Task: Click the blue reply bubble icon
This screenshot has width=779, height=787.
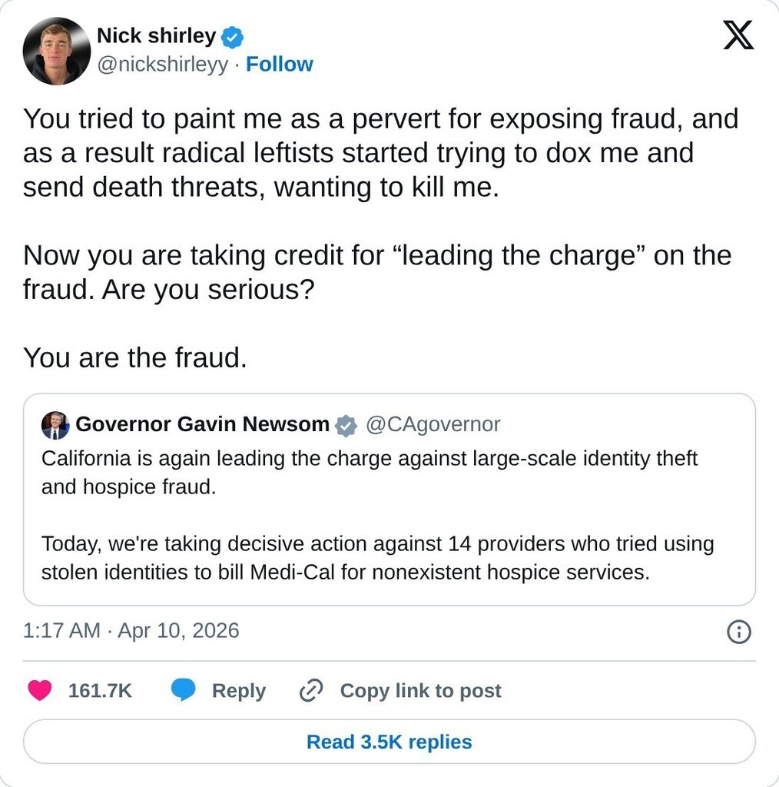Action: tap(183, 691)
